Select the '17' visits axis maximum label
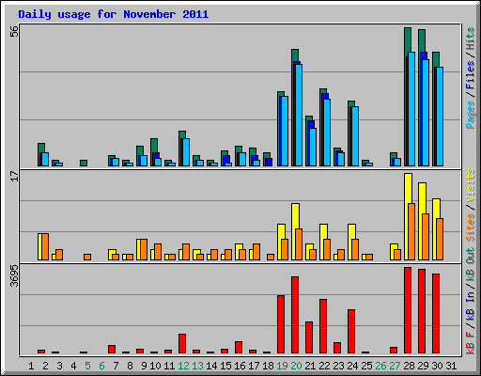 [14, 176]
